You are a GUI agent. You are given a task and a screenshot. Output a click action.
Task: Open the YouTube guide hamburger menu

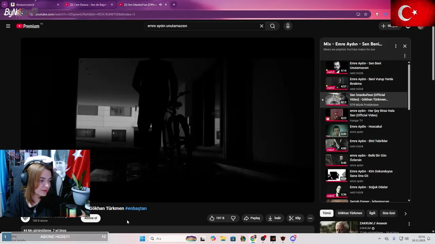coord(8,26)
